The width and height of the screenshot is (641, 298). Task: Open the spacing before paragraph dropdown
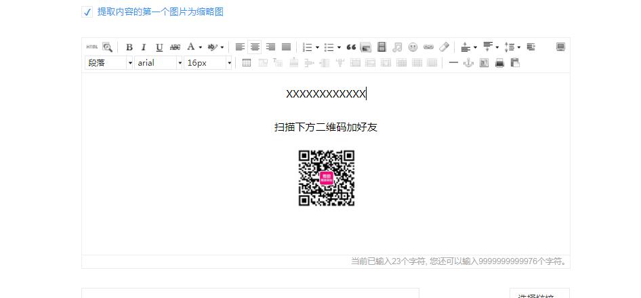[475, 47]
